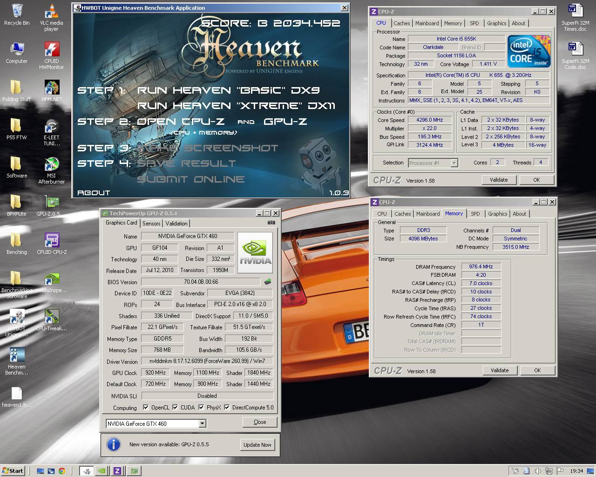The width and height of the screenshot is (596, 477).
Task: Open the Caches tab in the top CPU-Z window
Action: click(x=401, y=23)
